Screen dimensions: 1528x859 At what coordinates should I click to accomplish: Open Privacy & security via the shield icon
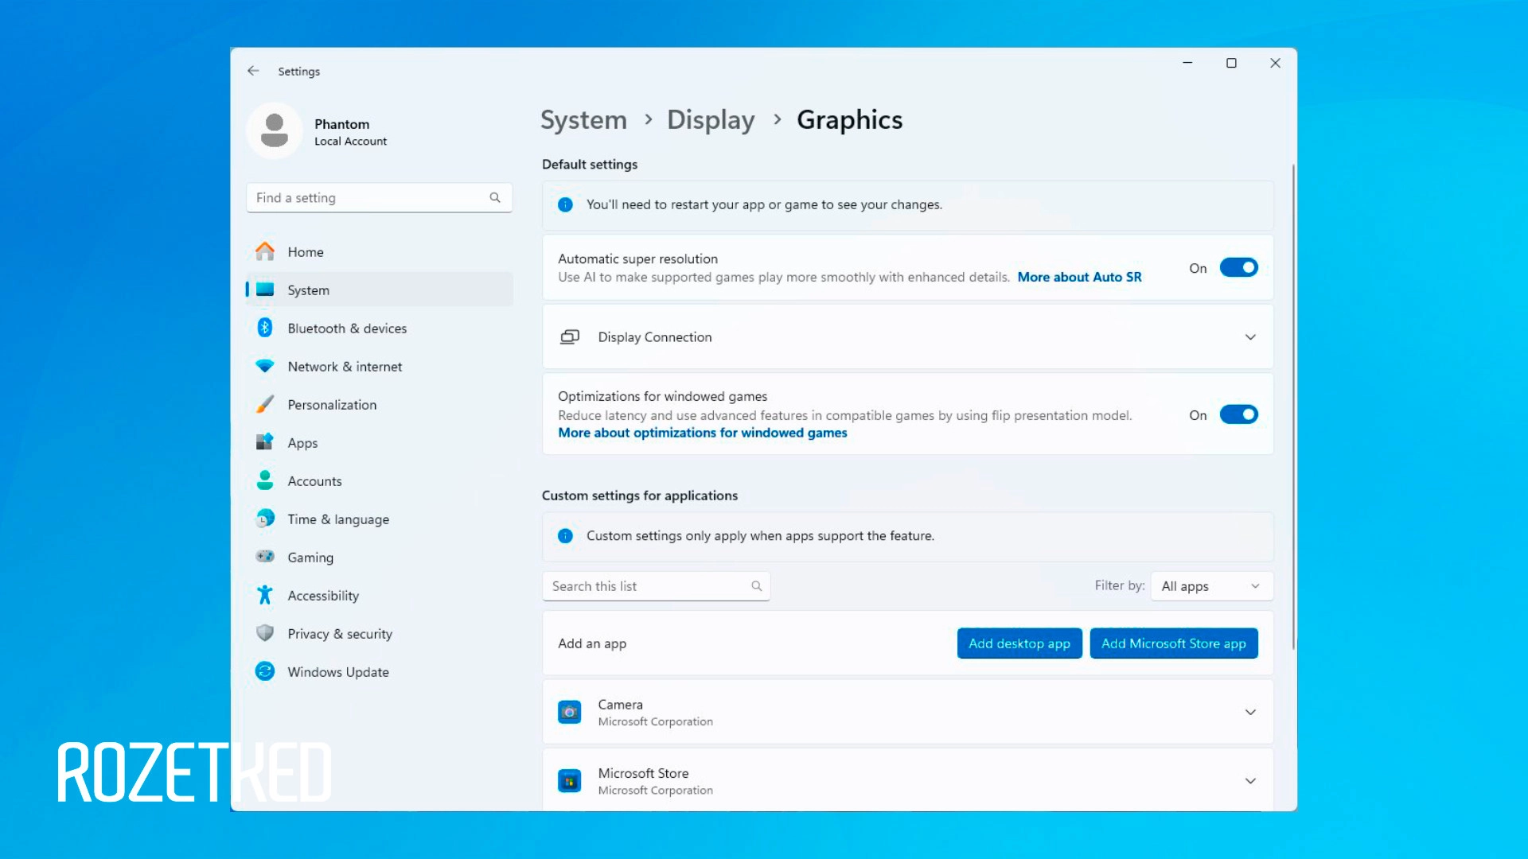click(x=265, y=633)
